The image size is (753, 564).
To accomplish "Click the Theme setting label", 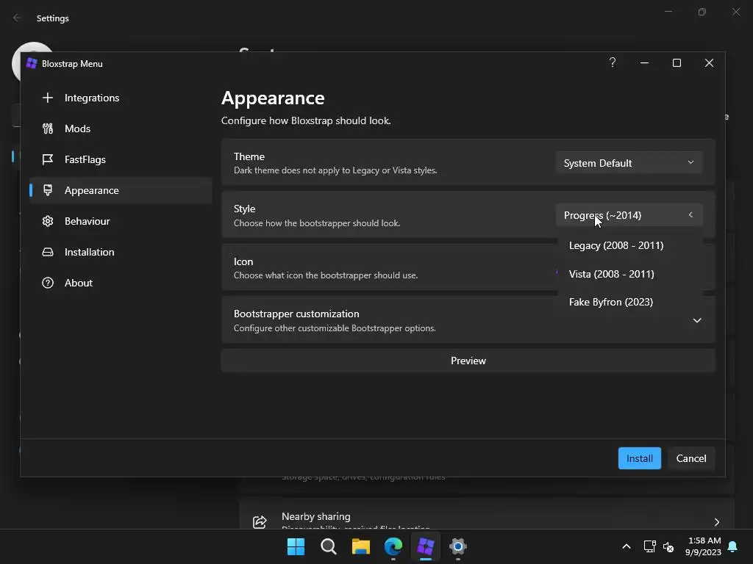I will click(x=249, y=157).
